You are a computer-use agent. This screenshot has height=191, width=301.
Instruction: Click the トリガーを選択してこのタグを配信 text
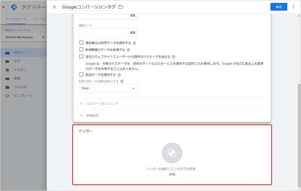pyautogui.click(x=172, y=169)
